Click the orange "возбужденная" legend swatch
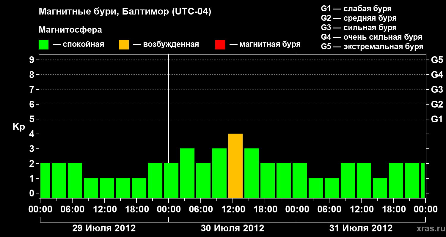 [124, 45]
